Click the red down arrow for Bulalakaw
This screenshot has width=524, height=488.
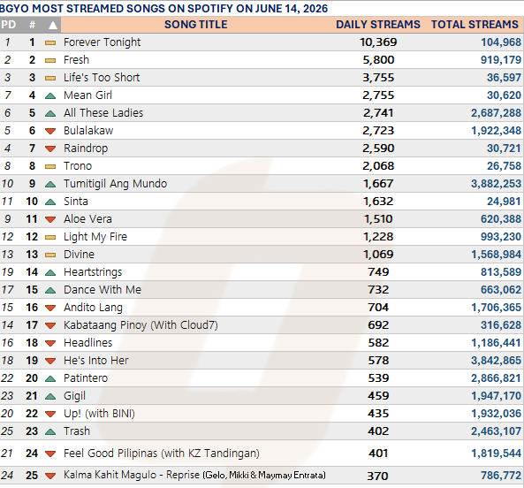(50, 131)
